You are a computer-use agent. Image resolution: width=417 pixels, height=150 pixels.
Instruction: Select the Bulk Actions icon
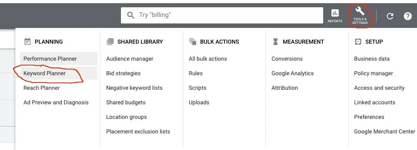(193, 42)
